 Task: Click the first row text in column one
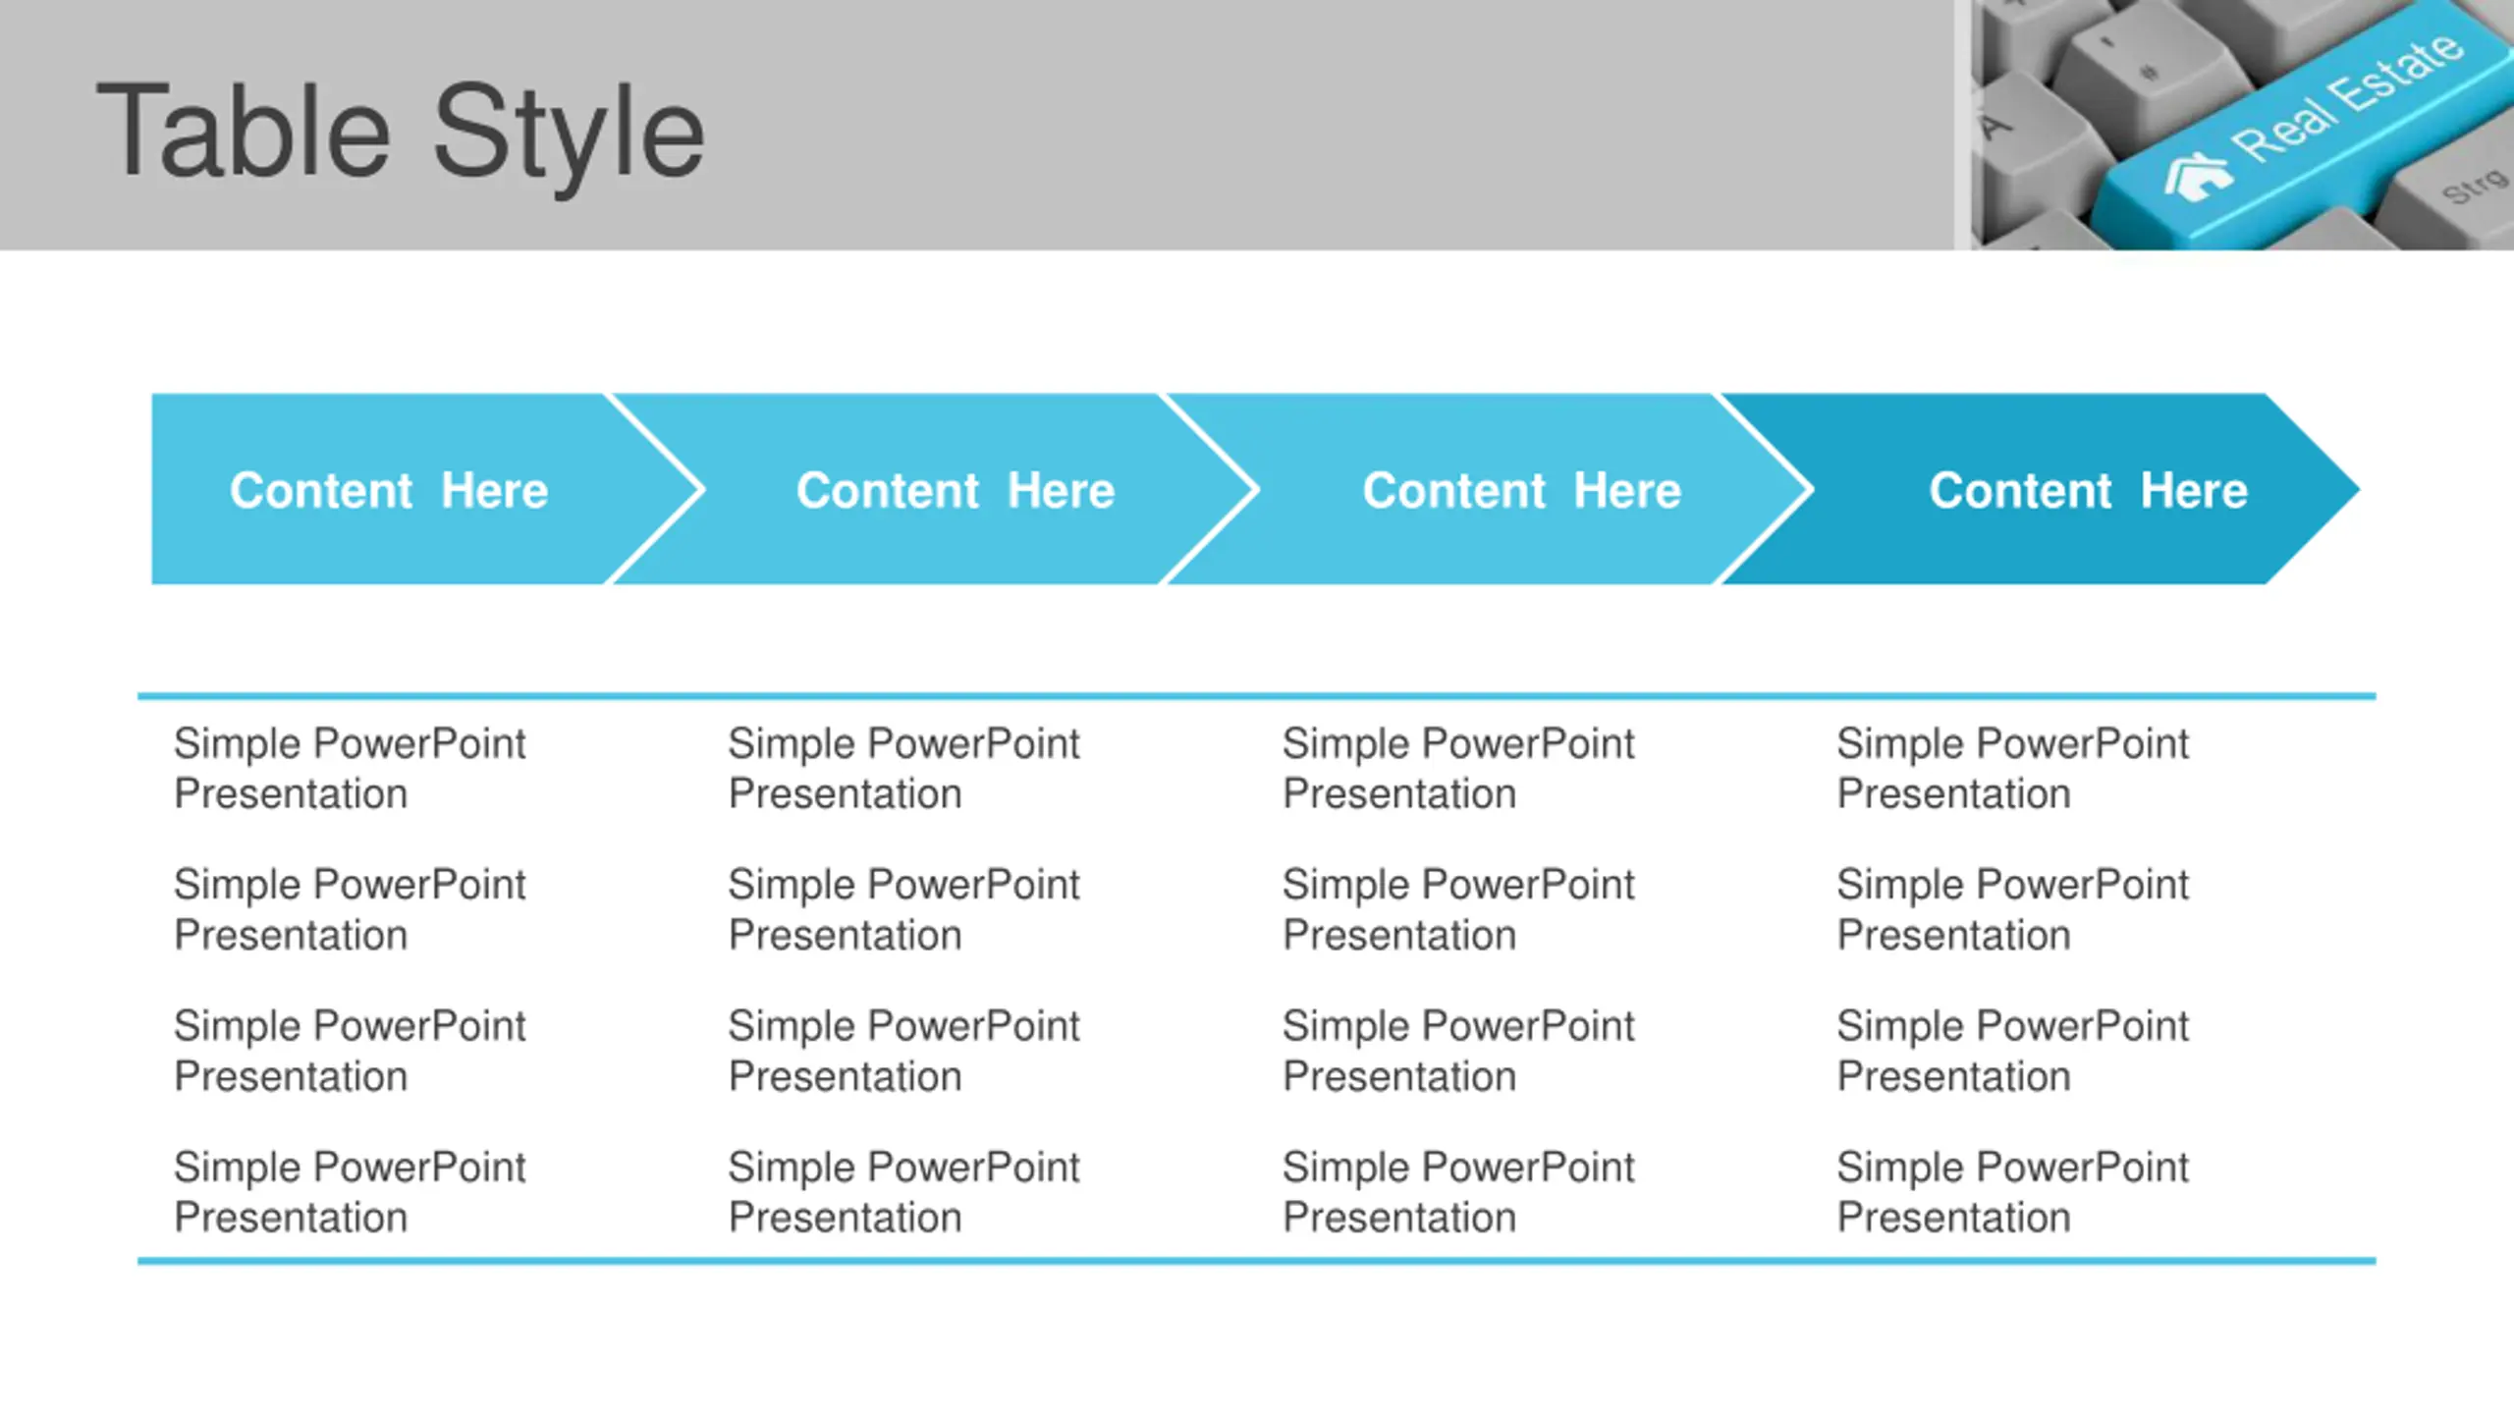(x=350, y=768)
